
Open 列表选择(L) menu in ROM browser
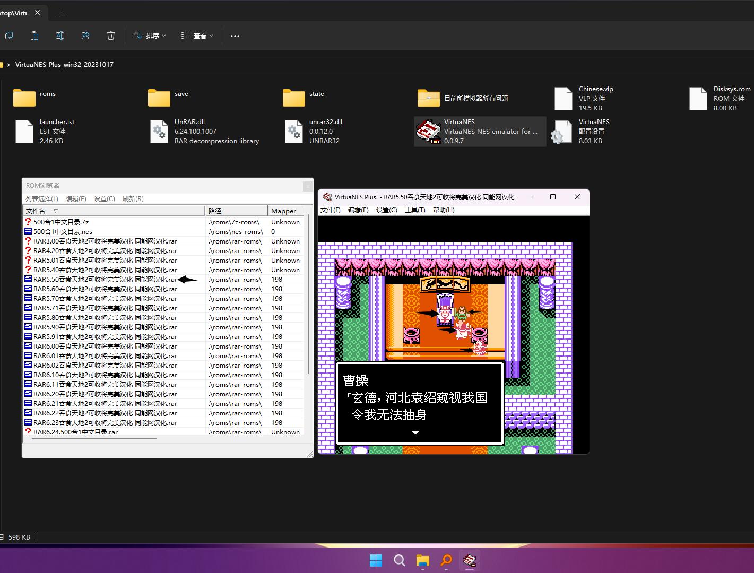click(42, 199)
